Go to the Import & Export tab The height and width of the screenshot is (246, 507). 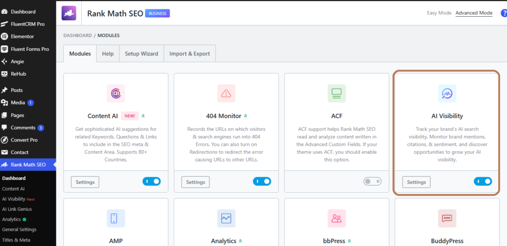click(190, 53)
